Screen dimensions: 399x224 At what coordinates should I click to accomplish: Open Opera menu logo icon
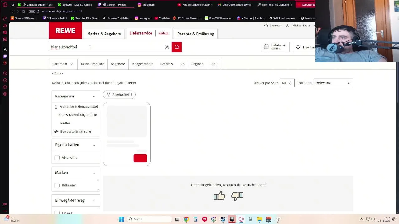click(x=5, y=5)
